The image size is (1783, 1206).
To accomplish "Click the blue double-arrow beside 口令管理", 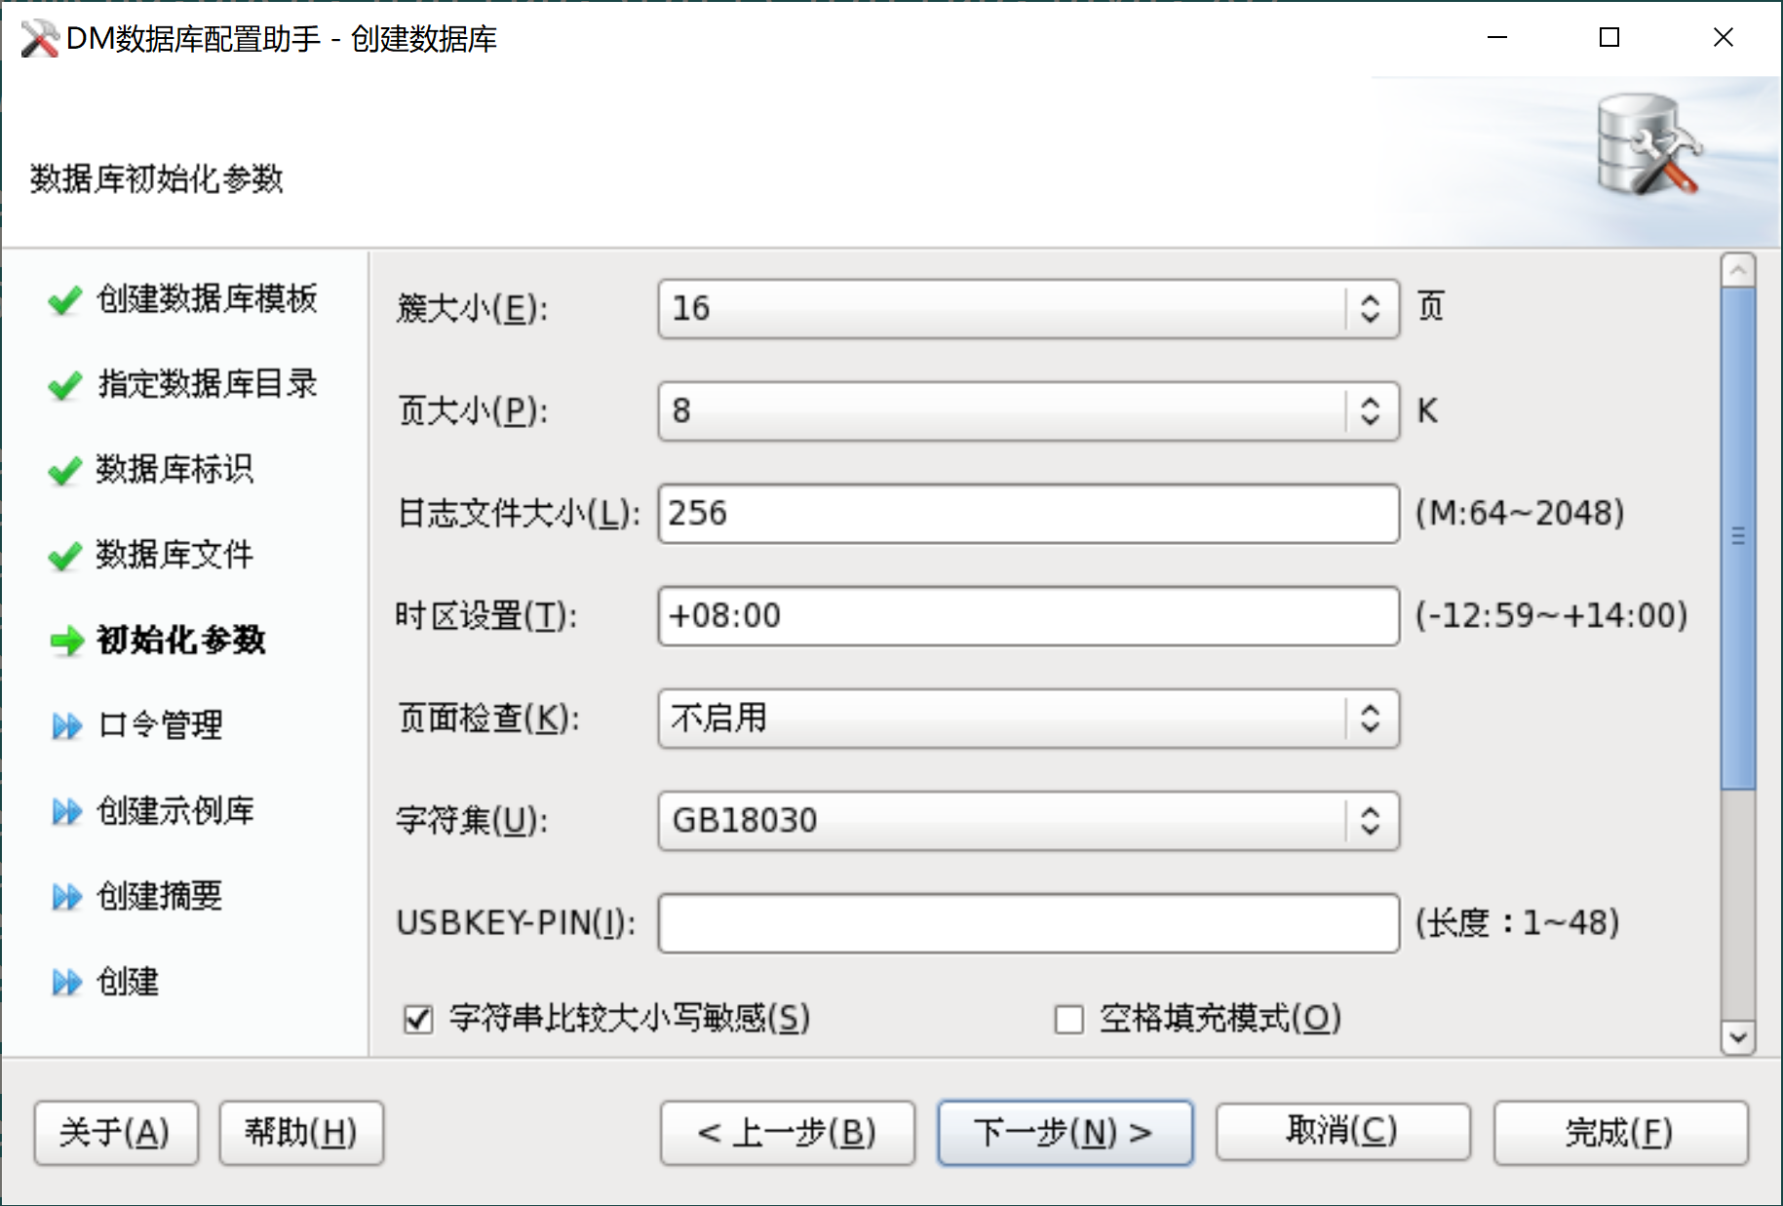I will 66,726.
